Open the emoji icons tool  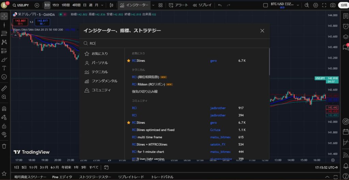point(4,77)
